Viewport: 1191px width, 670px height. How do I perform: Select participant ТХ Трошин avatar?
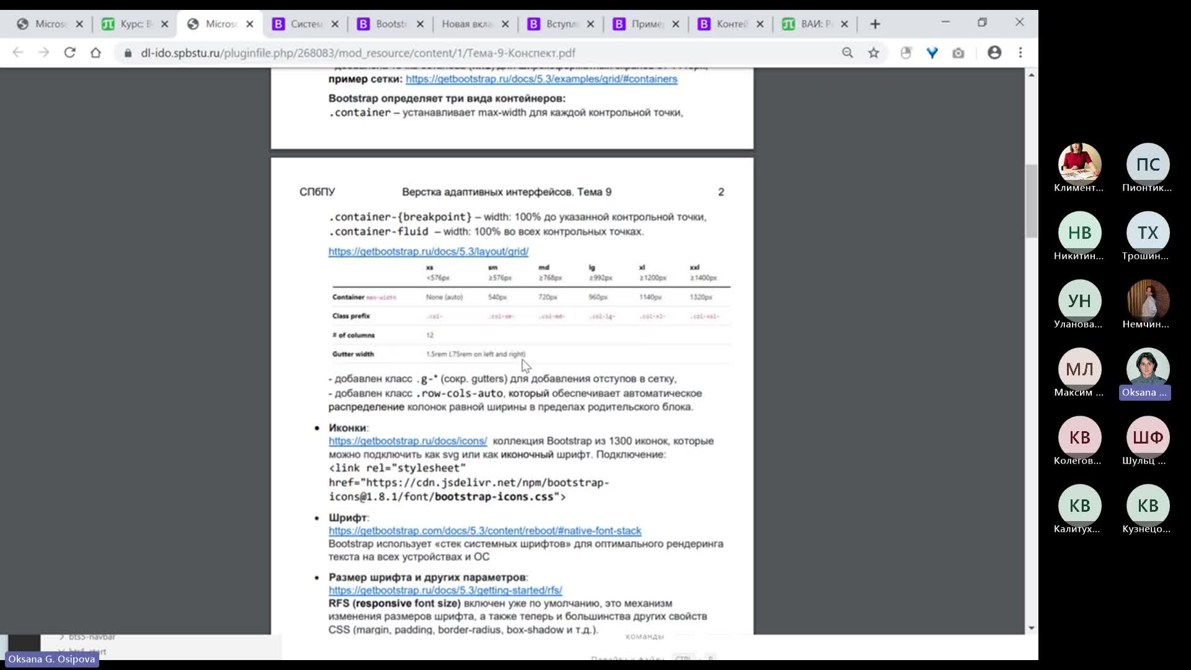1148,233
